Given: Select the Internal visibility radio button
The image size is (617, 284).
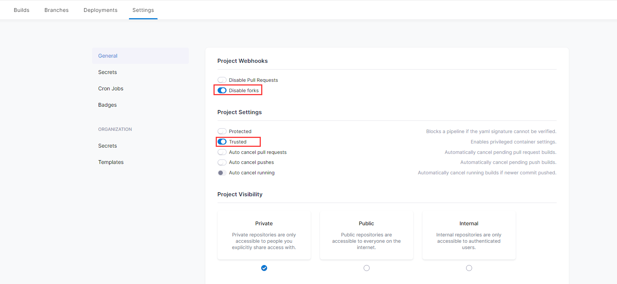Looking at the screenshot, I should (469, 268).
